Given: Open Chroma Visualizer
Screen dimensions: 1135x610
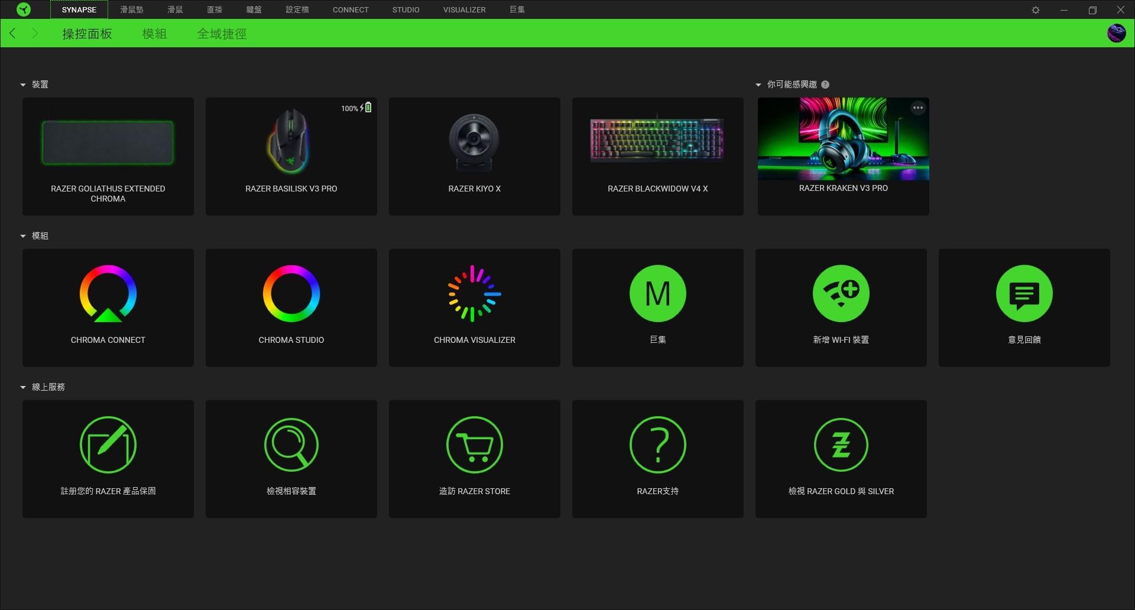Looking at the screenshot, I should click(x=474, y=307).
